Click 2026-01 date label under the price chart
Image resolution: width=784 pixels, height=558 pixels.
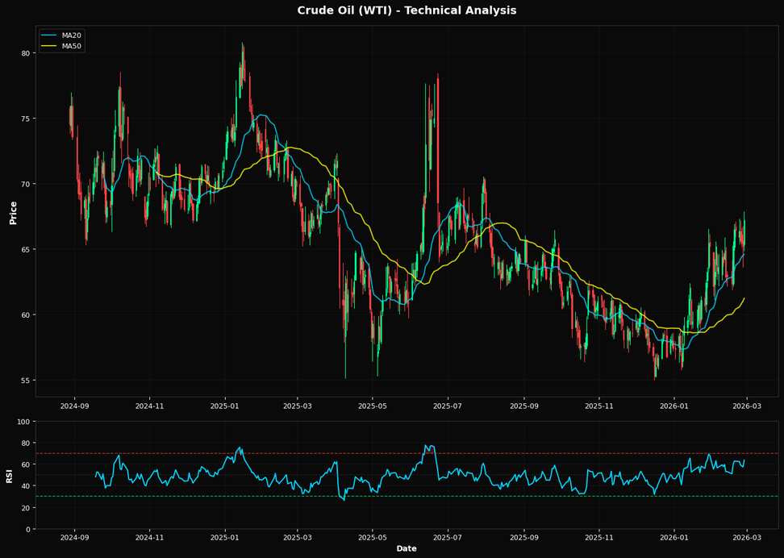pyautogui.click(x=674, y=406)
